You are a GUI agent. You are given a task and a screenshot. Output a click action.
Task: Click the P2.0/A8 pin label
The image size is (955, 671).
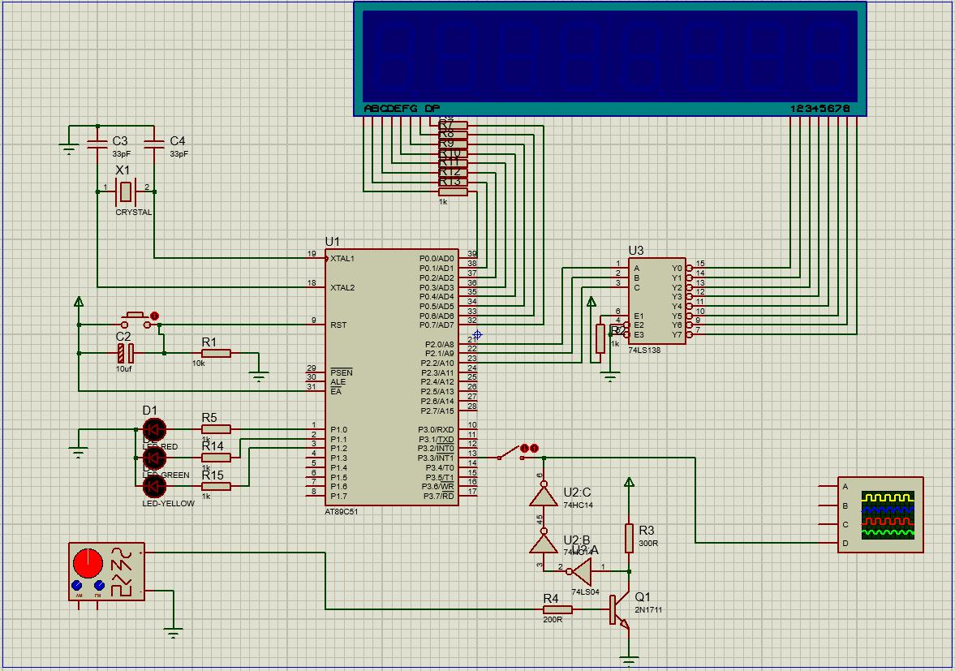click(x=439, y=345)
